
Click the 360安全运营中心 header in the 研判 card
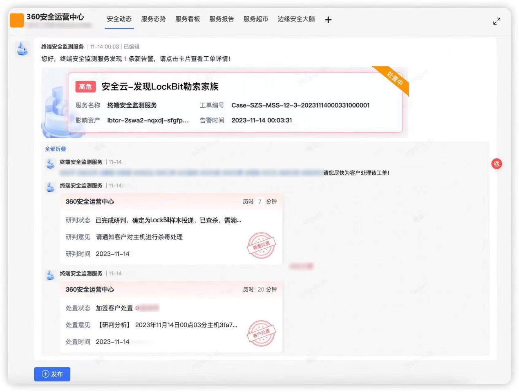(x=90, y=202)
